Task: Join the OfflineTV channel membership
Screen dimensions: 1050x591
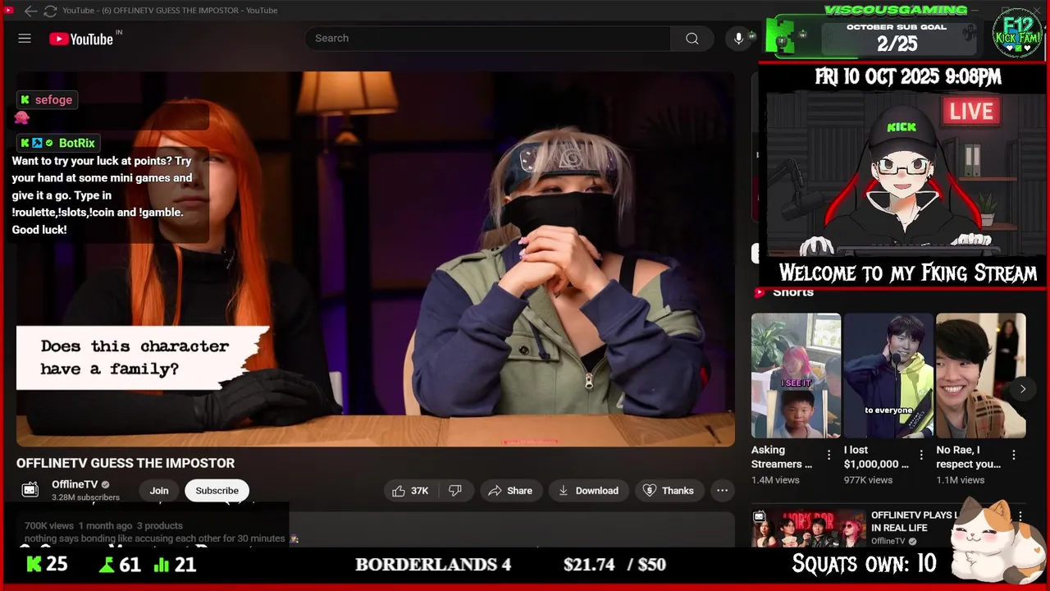Action: (x=159, y=491)
